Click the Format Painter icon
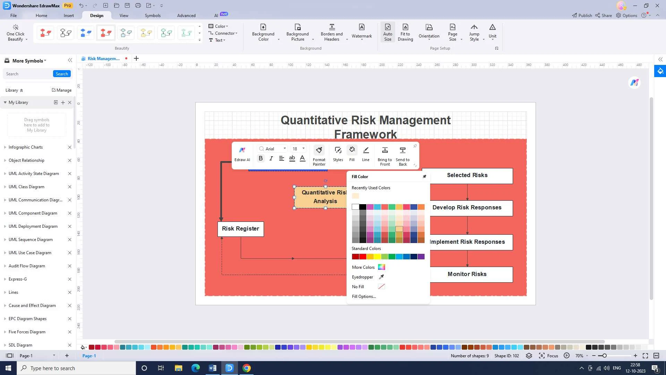 click(x=319, y=150)
